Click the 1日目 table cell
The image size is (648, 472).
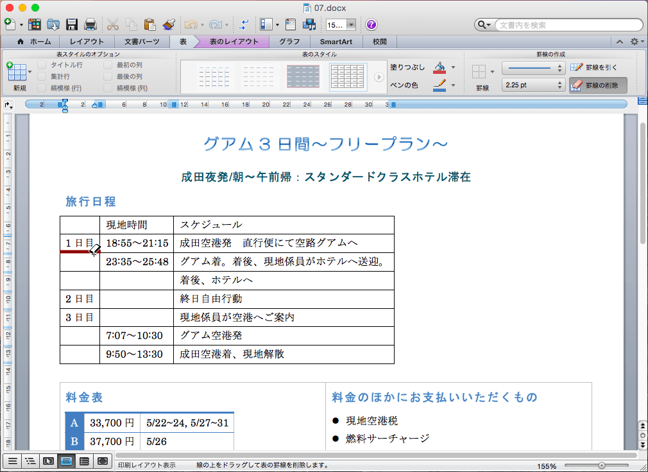point(80,243)
